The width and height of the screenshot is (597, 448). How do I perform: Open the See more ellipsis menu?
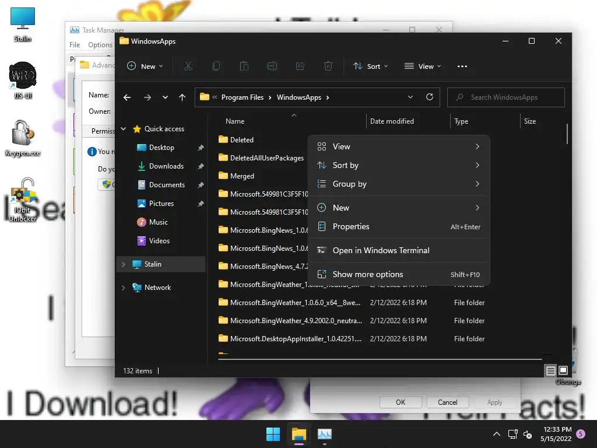click(462, 66)
